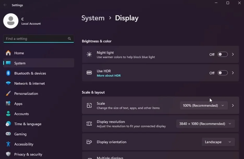The image size is (244, 159).
Task: Click the Night light sun icon
Action: pyautogui.click(x=89, y=54)
